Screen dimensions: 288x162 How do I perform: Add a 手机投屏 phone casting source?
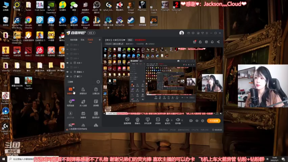point(148,121)
